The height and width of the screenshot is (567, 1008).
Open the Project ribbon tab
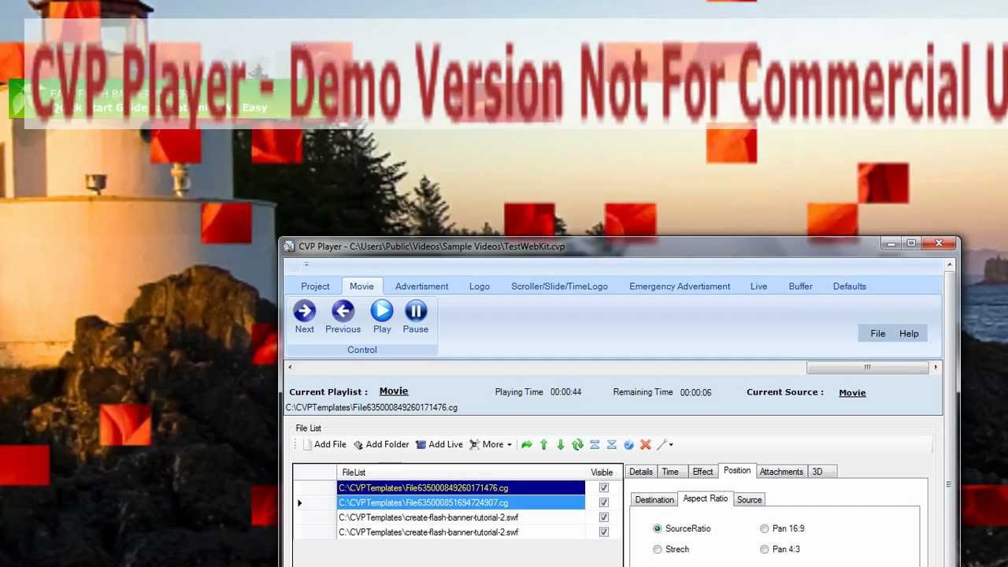click(x=315, y=287)
